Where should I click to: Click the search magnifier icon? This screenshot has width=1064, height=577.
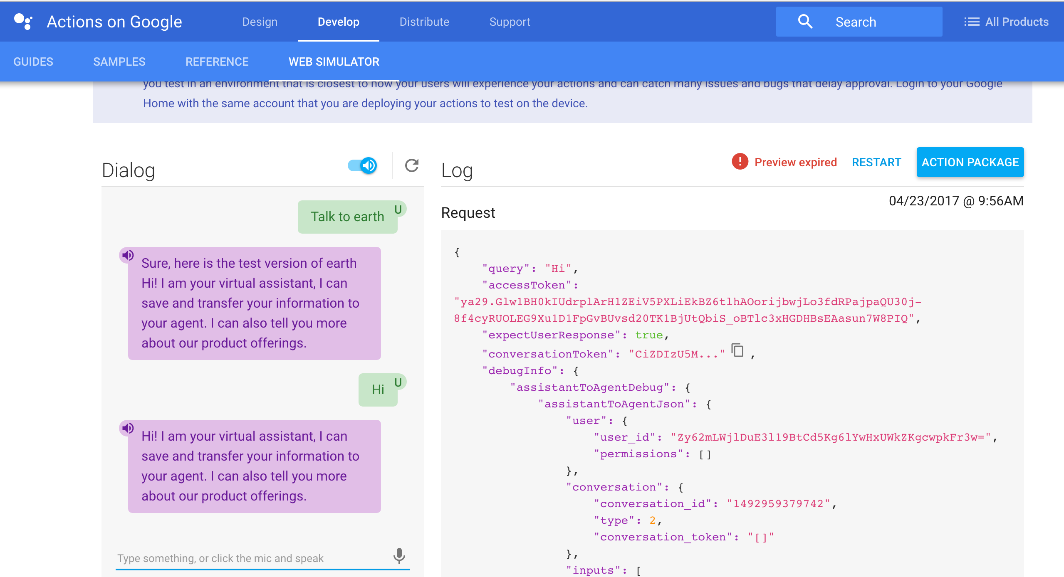(805, 22)
